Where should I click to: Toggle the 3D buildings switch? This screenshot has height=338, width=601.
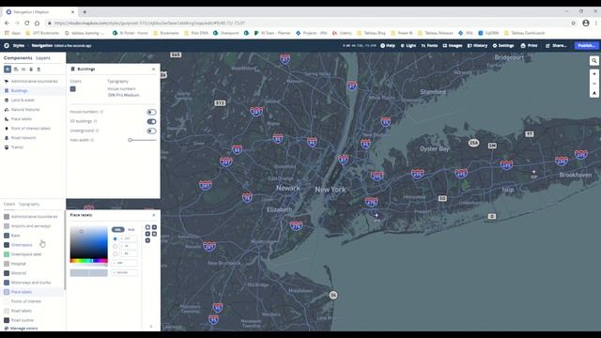[151, 121]
